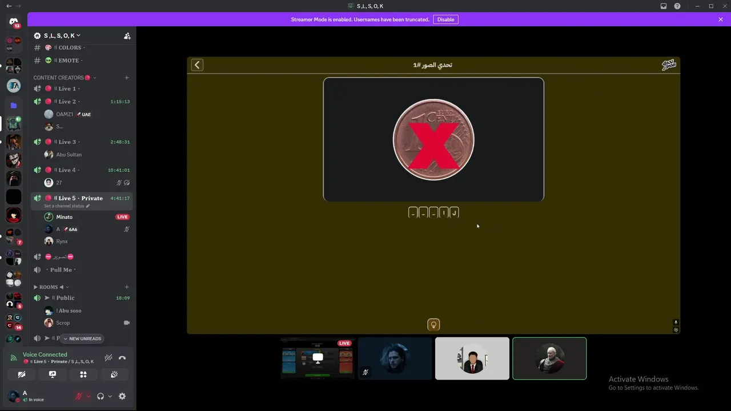Go forward with the title bar forward arrow

point(19,6)
